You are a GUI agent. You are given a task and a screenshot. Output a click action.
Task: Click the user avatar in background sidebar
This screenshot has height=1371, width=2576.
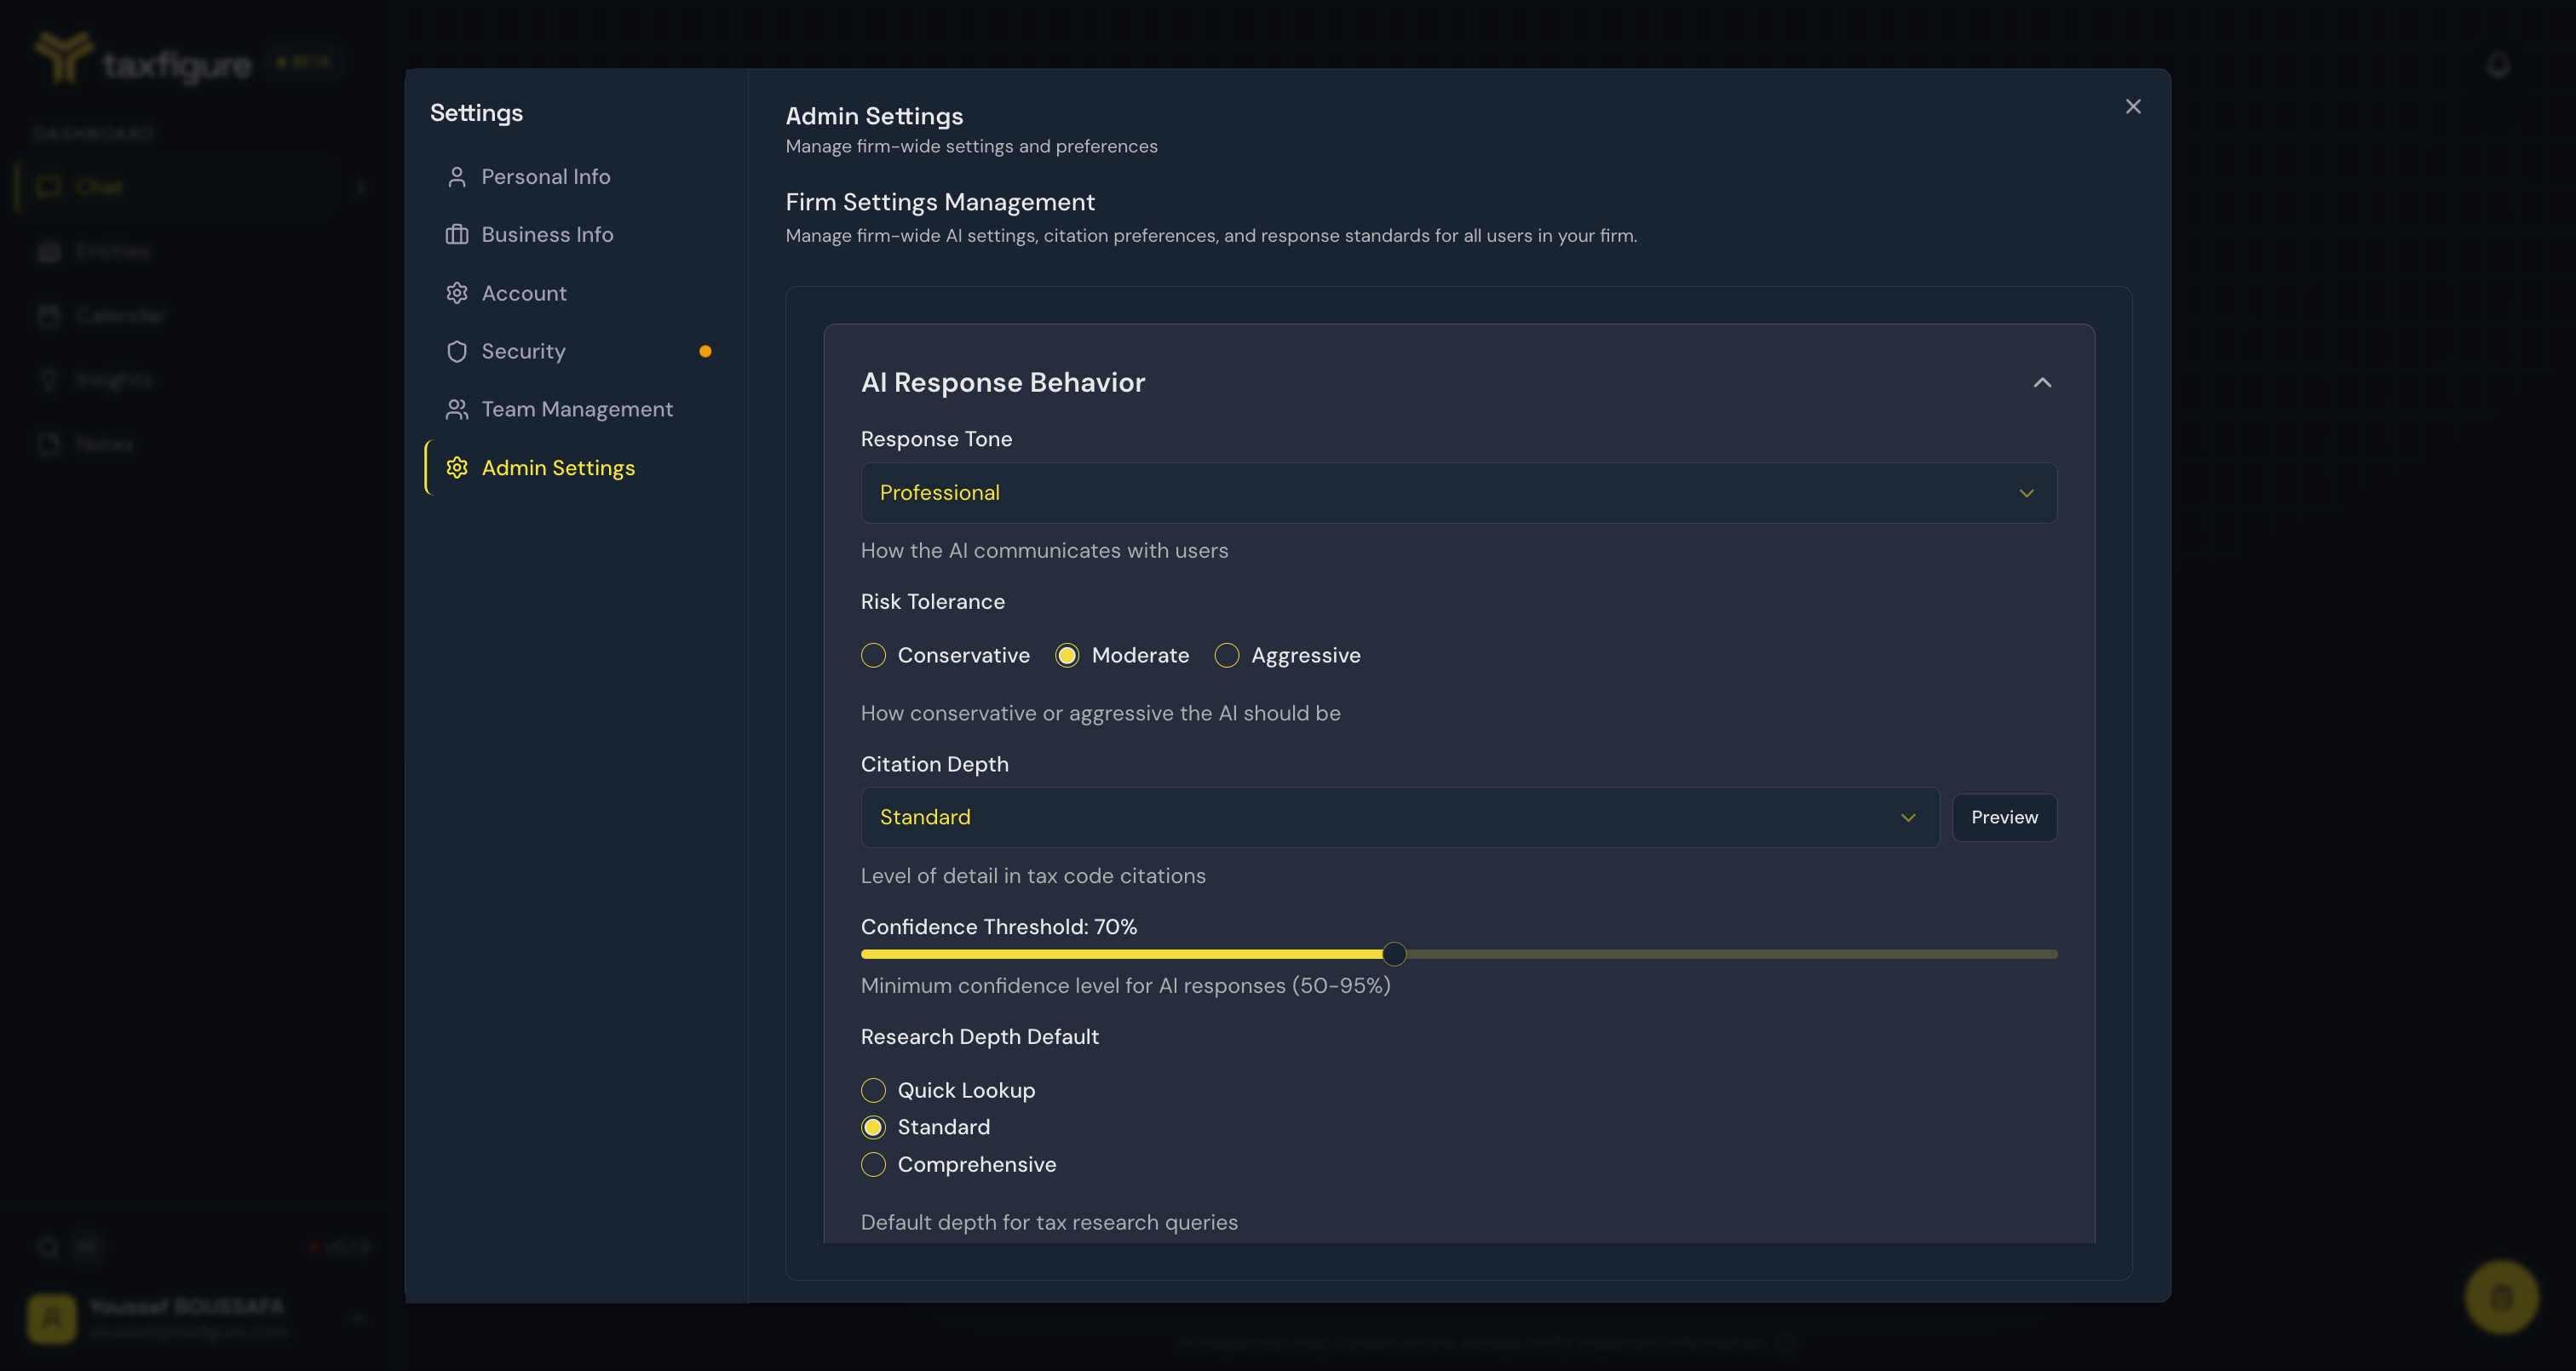tap(52, 1318)
